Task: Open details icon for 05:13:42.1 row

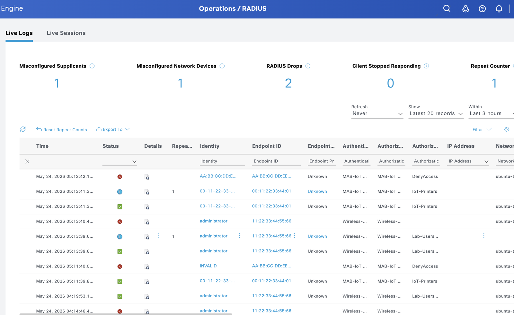Action: pos(147,177)
